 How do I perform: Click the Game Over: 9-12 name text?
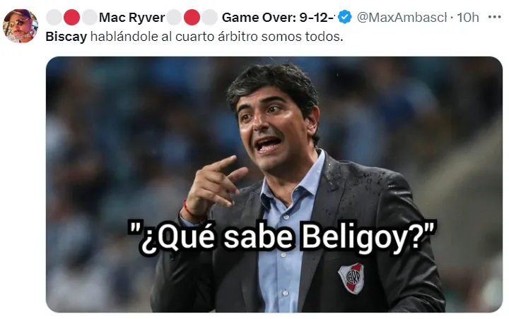278,18
